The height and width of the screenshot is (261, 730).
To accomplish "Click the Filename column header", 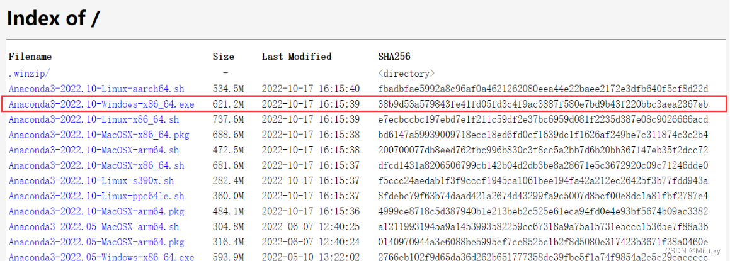I will [30, 57].
